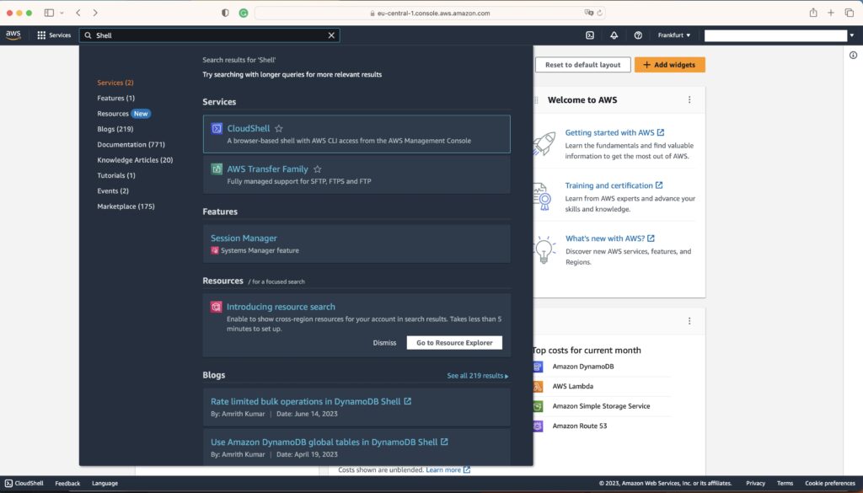Open cost widget three-dot options menu

[x=689, y=321]
